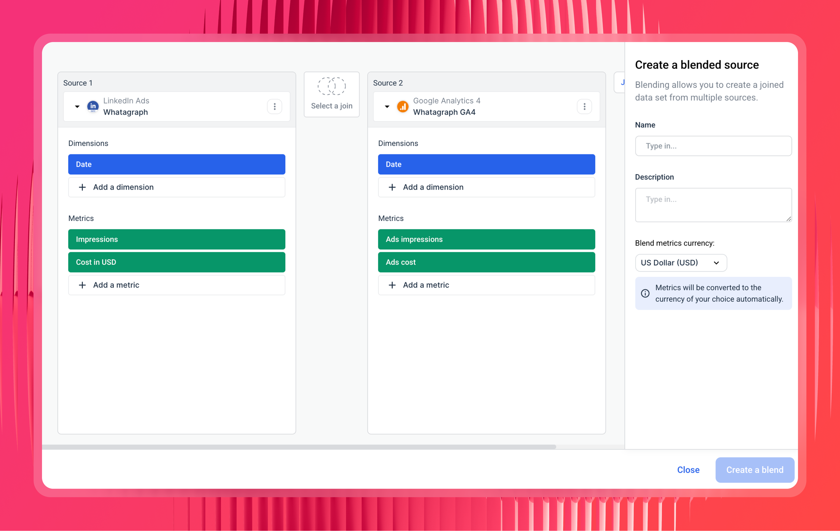This screenshot has width=840, height=531.
Task: Focus the Description text area
Action: (x=713, y=205)
